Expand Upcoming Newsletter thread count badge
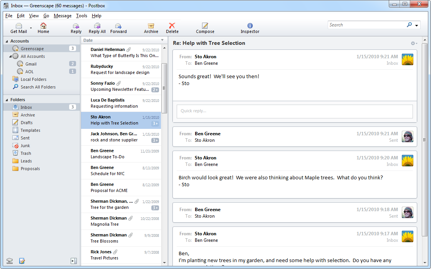Screen dimensions: 431x269 click(x=155, y=90)
